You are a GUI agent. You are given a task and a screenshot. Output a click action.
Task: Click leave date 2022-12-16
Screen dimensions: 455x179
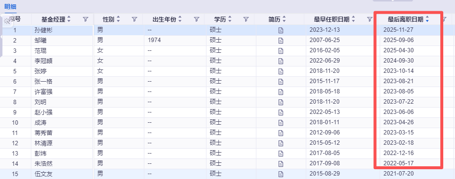[x=398, y=153]
